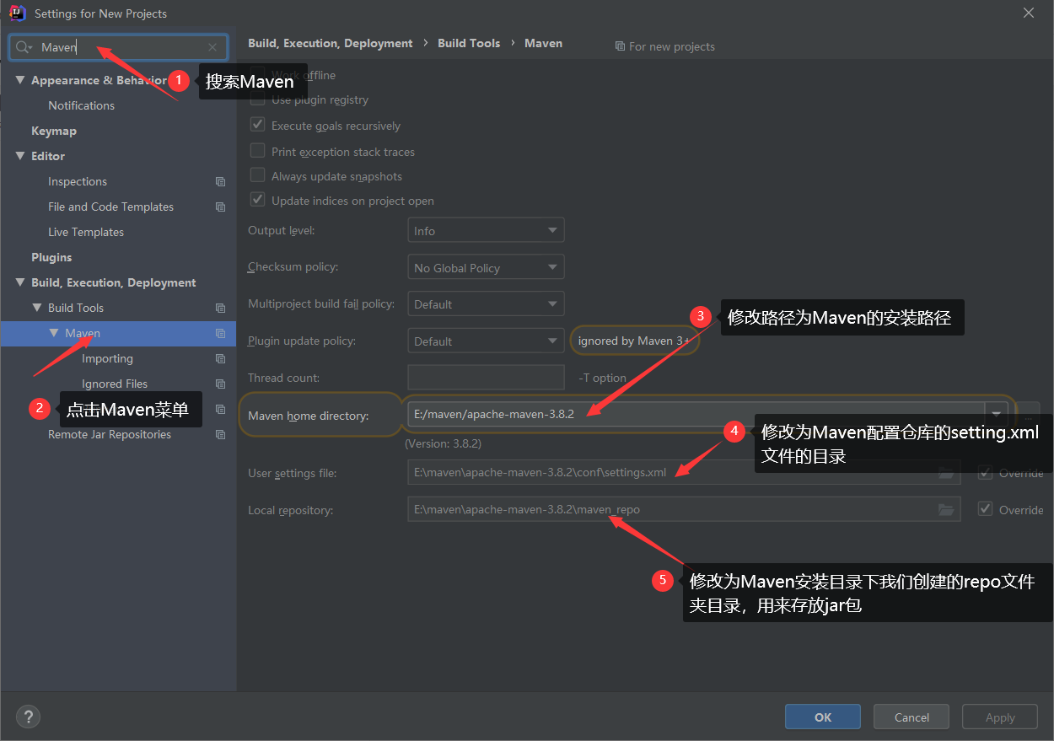Open the Output level dropdown
Image resolution: width=1054 pixels, height=741 pixels.
pyautogui.click(x=486, y=230)
